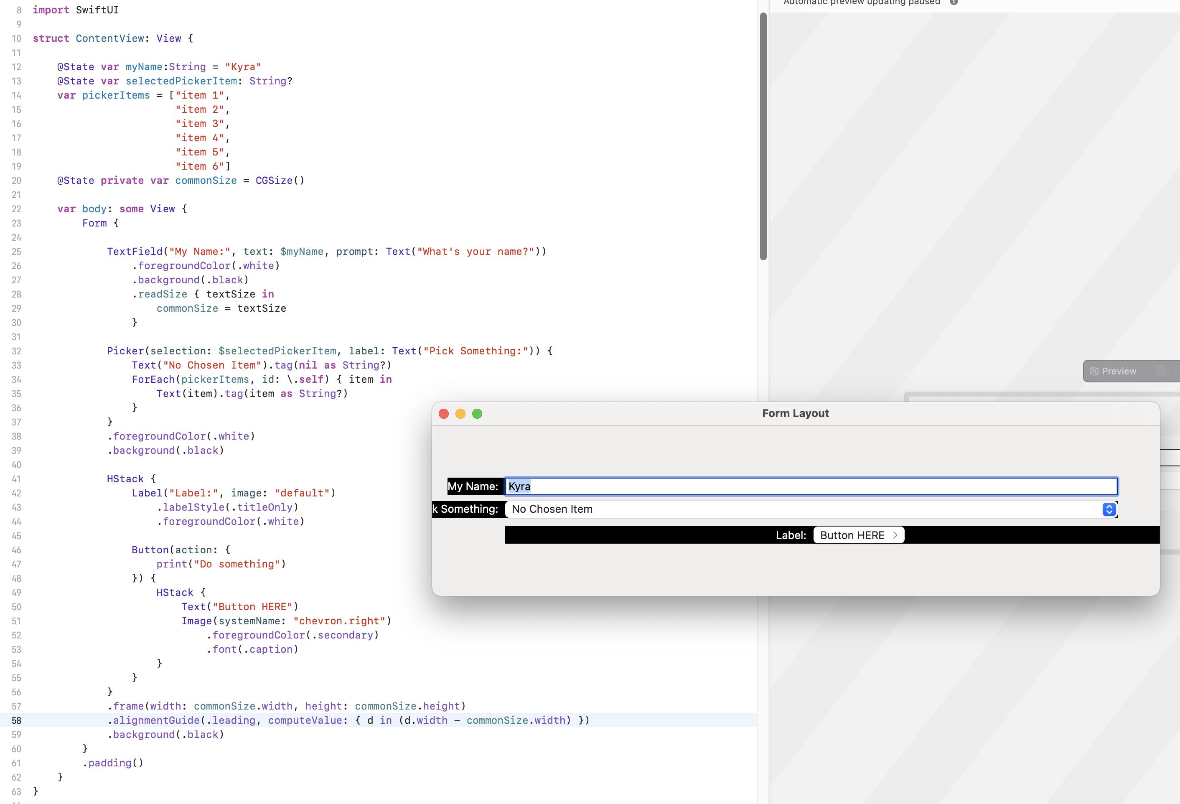Viewport: 1180px width, 804px height.
Task: Click the Button HERE button text
Action: pyautogui.click(x=852, y=535)
